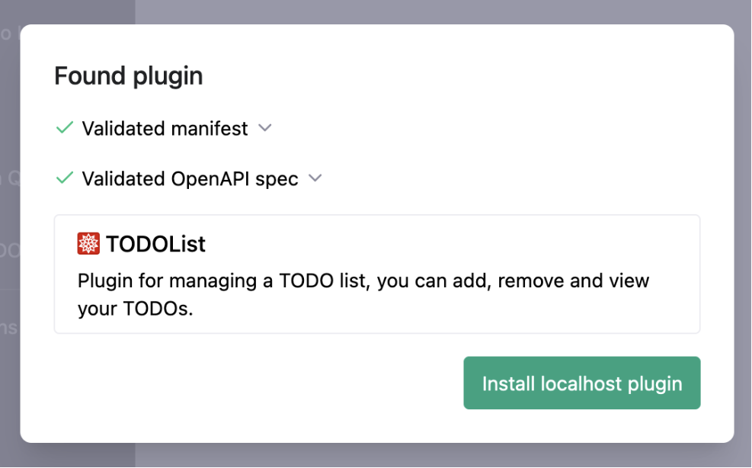
Task: Click the dimmed backdrop right of the dialog
Action: pyautogui.click(x=743, y=229)
